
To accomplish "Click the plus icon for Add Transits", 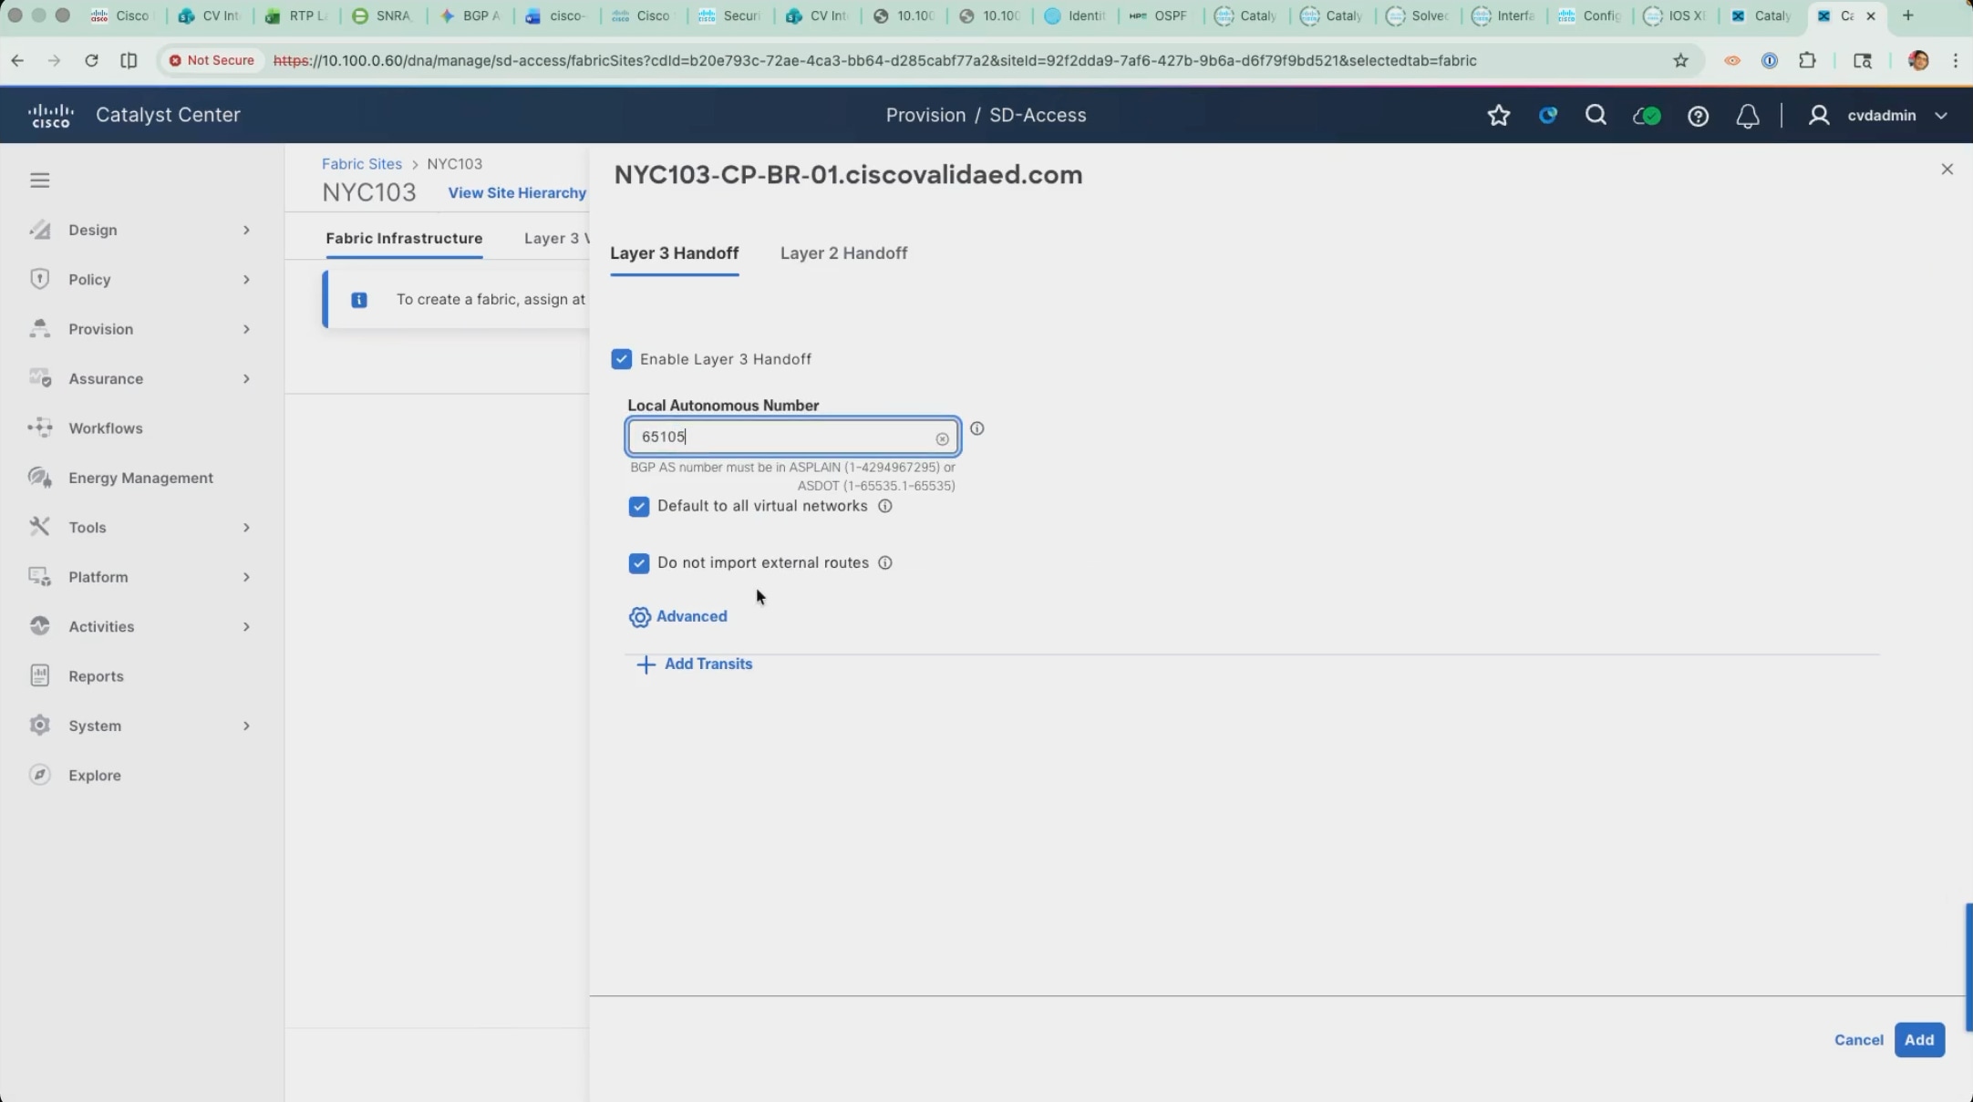I will point(646,664).
